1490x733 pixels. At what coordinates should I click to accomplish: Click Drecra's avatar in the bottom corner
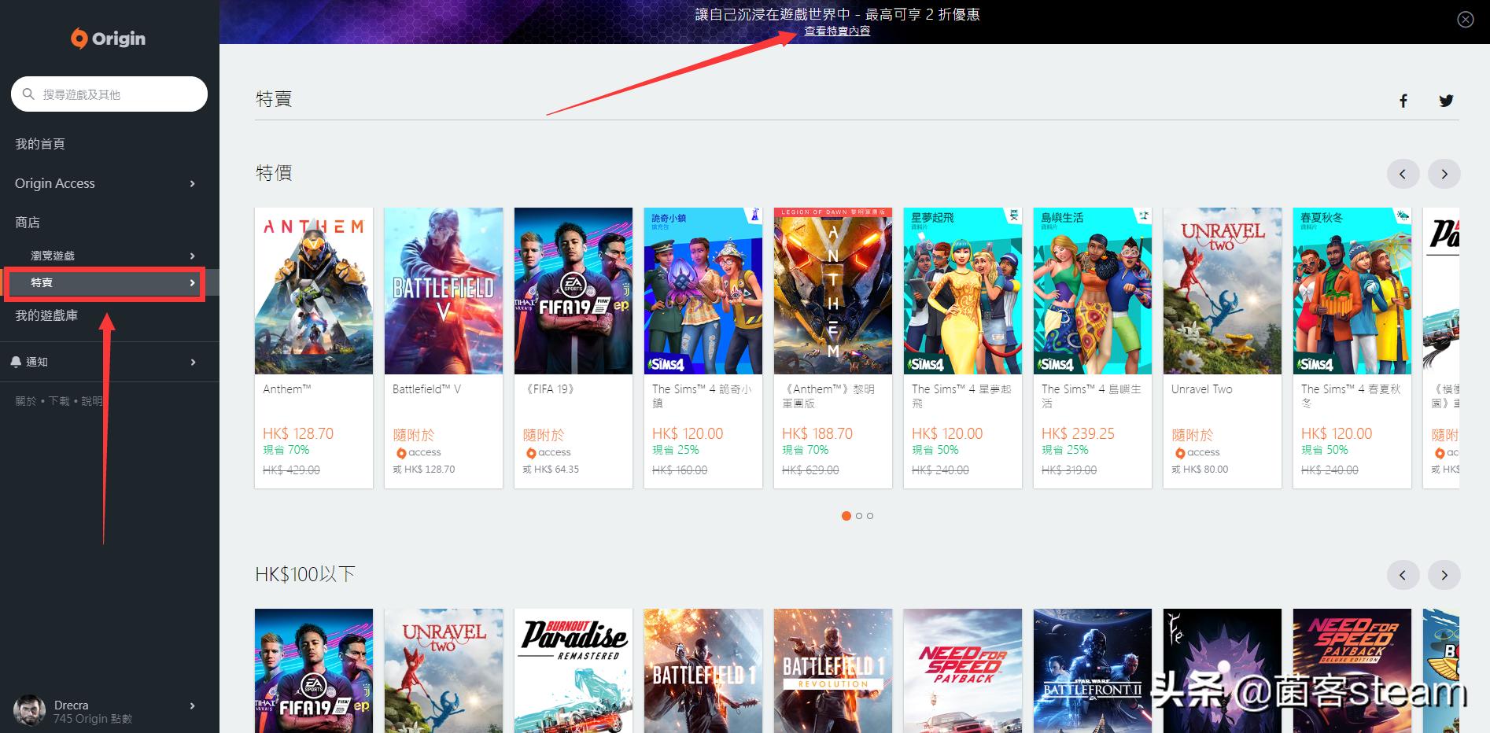tap(31, 710)
